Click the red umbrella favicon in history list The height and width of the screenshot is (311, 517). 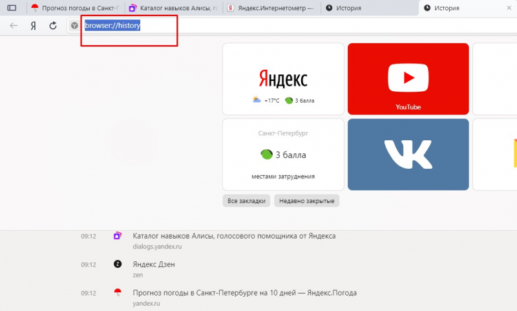pyautogui.click(x=118, y=292)
